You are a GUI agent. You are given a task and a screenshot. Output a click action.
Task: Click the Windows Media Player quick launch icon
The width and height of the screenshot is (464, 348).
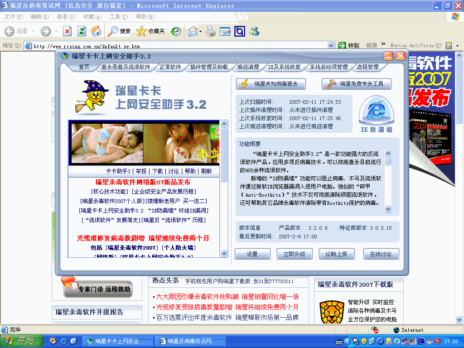click(53, 341)
